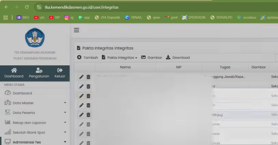The height and width of the screenshot is (145, 278).
Task: Open the ig Instagram bookmark
Action: [x=69, y=18]
